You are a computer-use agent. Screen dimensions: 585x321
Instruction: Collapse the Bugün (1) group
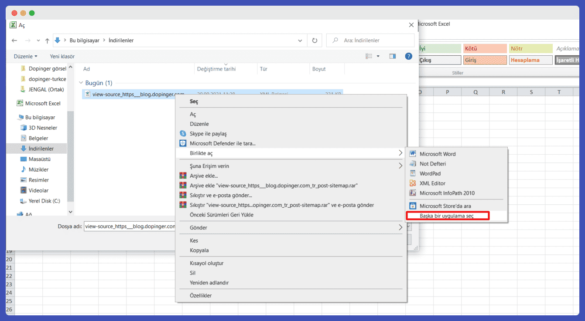(81, 83)
